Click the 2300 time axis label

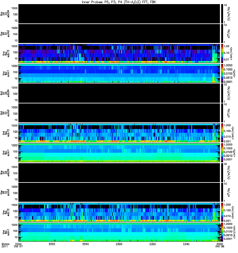click(119, 244)
